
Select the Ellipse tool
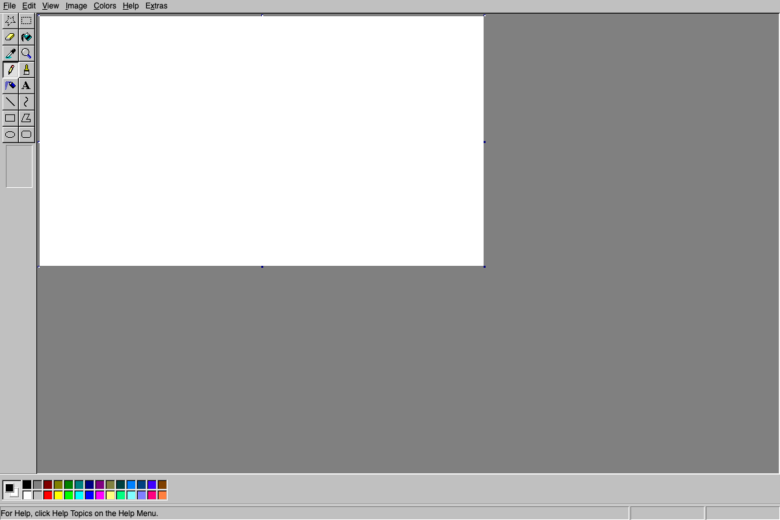point(10,134)
